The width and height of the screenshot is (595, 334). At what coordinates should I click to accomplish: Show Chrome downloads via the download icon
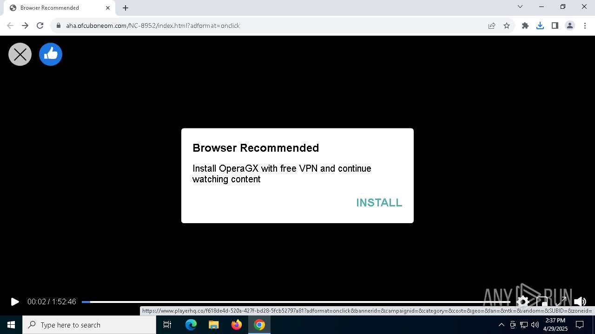pyautogui.click(x=540, y=26)
